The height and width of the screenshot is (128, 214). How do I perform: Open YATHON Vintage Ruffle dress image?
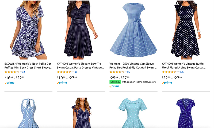tap(186, 30)
